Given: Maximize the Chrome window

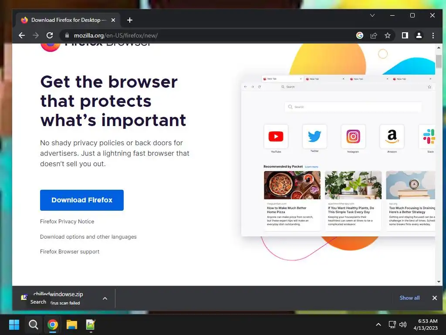Looking at the screenshot, I should pos(412,15).
